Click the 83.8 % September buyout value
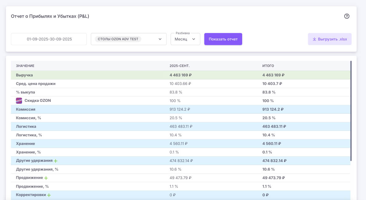The height and width of the screenshot is (200, 366). click(x=176, y=92)
